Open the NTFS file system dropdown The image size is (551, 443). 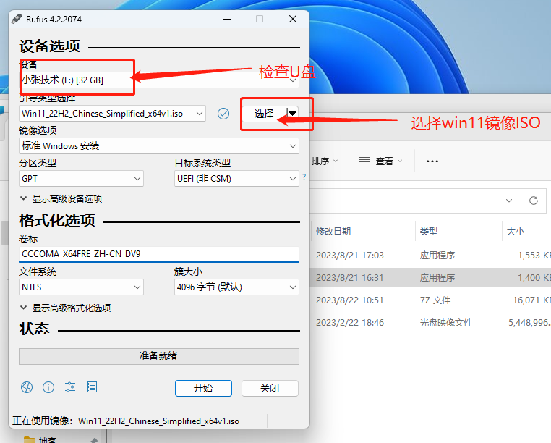(81, 287)
